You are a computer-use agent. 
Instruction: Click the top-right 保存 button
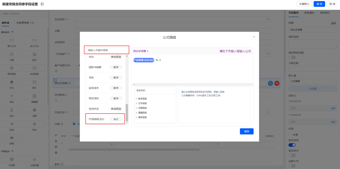tap(319, 4)
